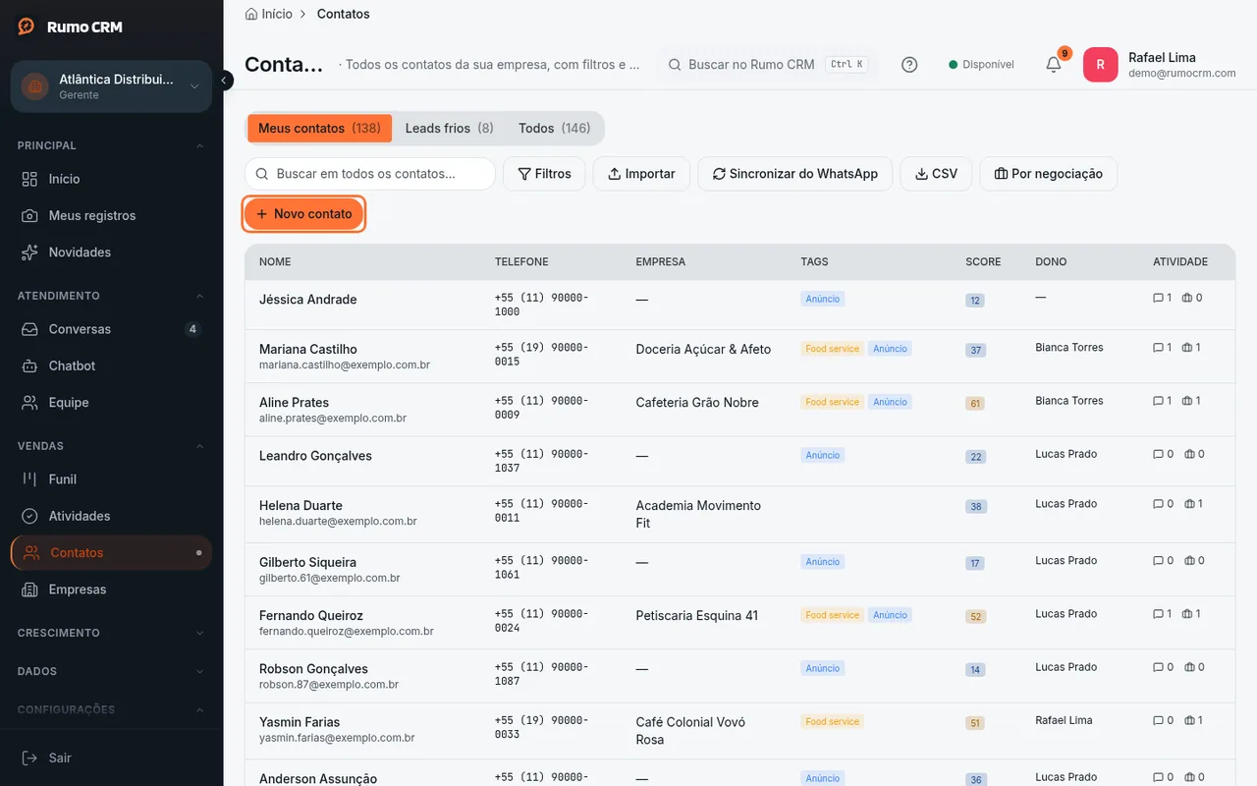Image resolution: width=1257 pixels, height=786 pixels.
Task: Click the Atividades check-circle icon
Action: (30, 516)
